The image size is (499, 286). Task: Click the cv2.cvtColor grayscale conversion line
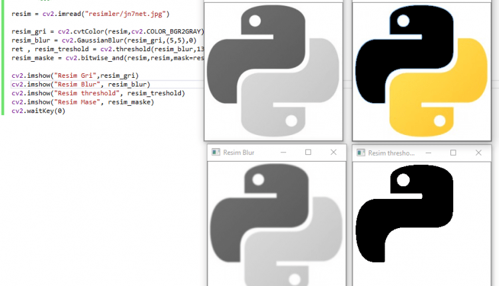click(x=108, y=31)
